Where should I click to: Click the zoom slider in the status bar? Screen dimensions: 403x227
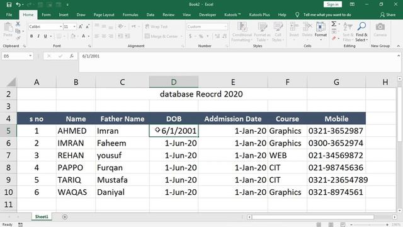[x=369, y=224]
